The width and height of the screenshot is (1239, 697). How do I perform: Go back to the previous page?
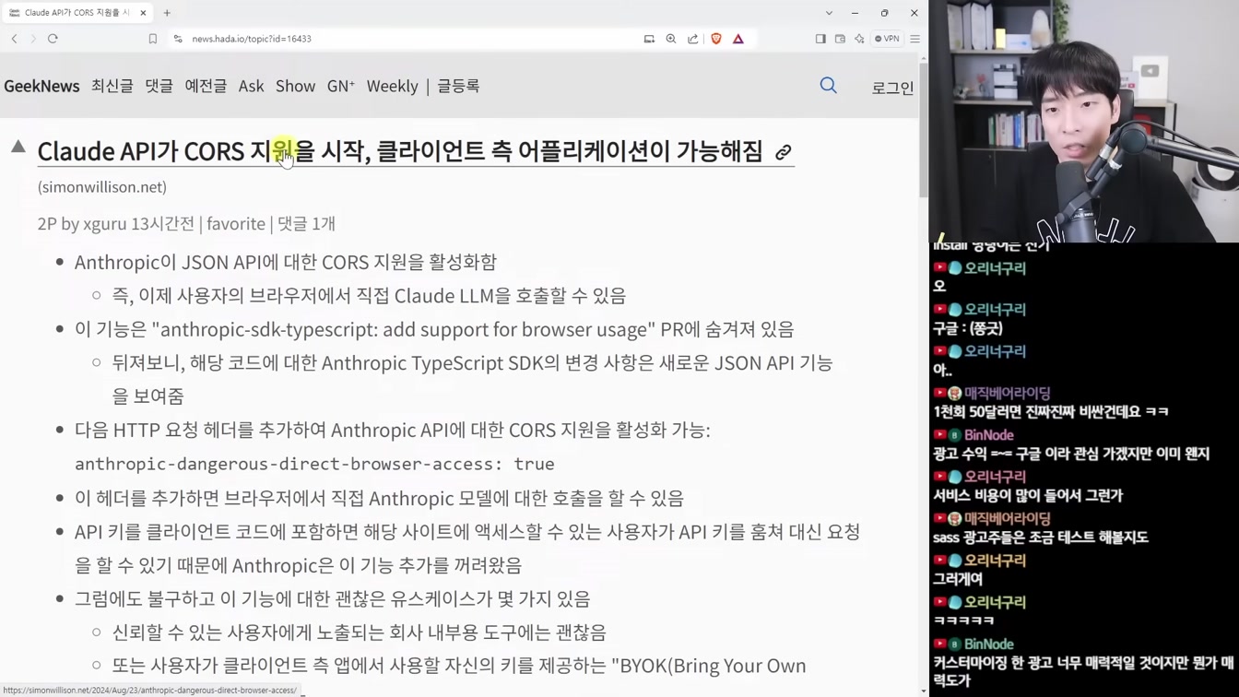click(x=15, y=39)
